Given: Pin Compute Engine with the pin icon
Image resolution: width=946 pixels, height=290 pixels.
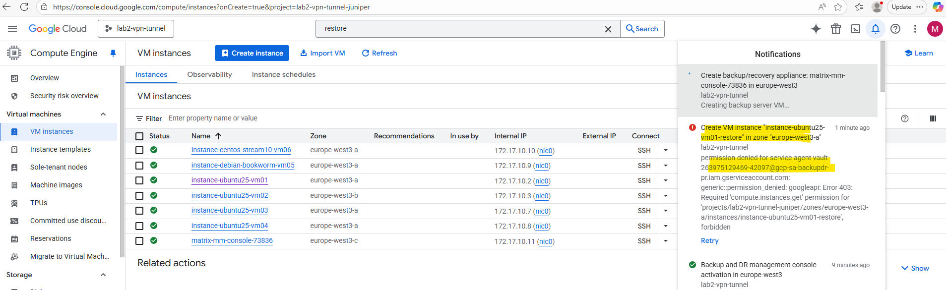Looking at the screenshot, I should [x=113, y=53].
